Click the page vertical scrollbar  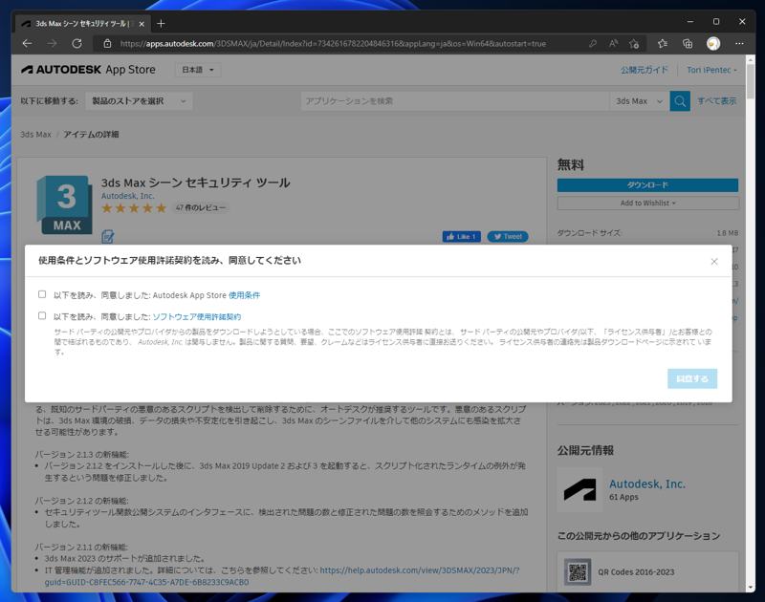(x=751, y=81)
